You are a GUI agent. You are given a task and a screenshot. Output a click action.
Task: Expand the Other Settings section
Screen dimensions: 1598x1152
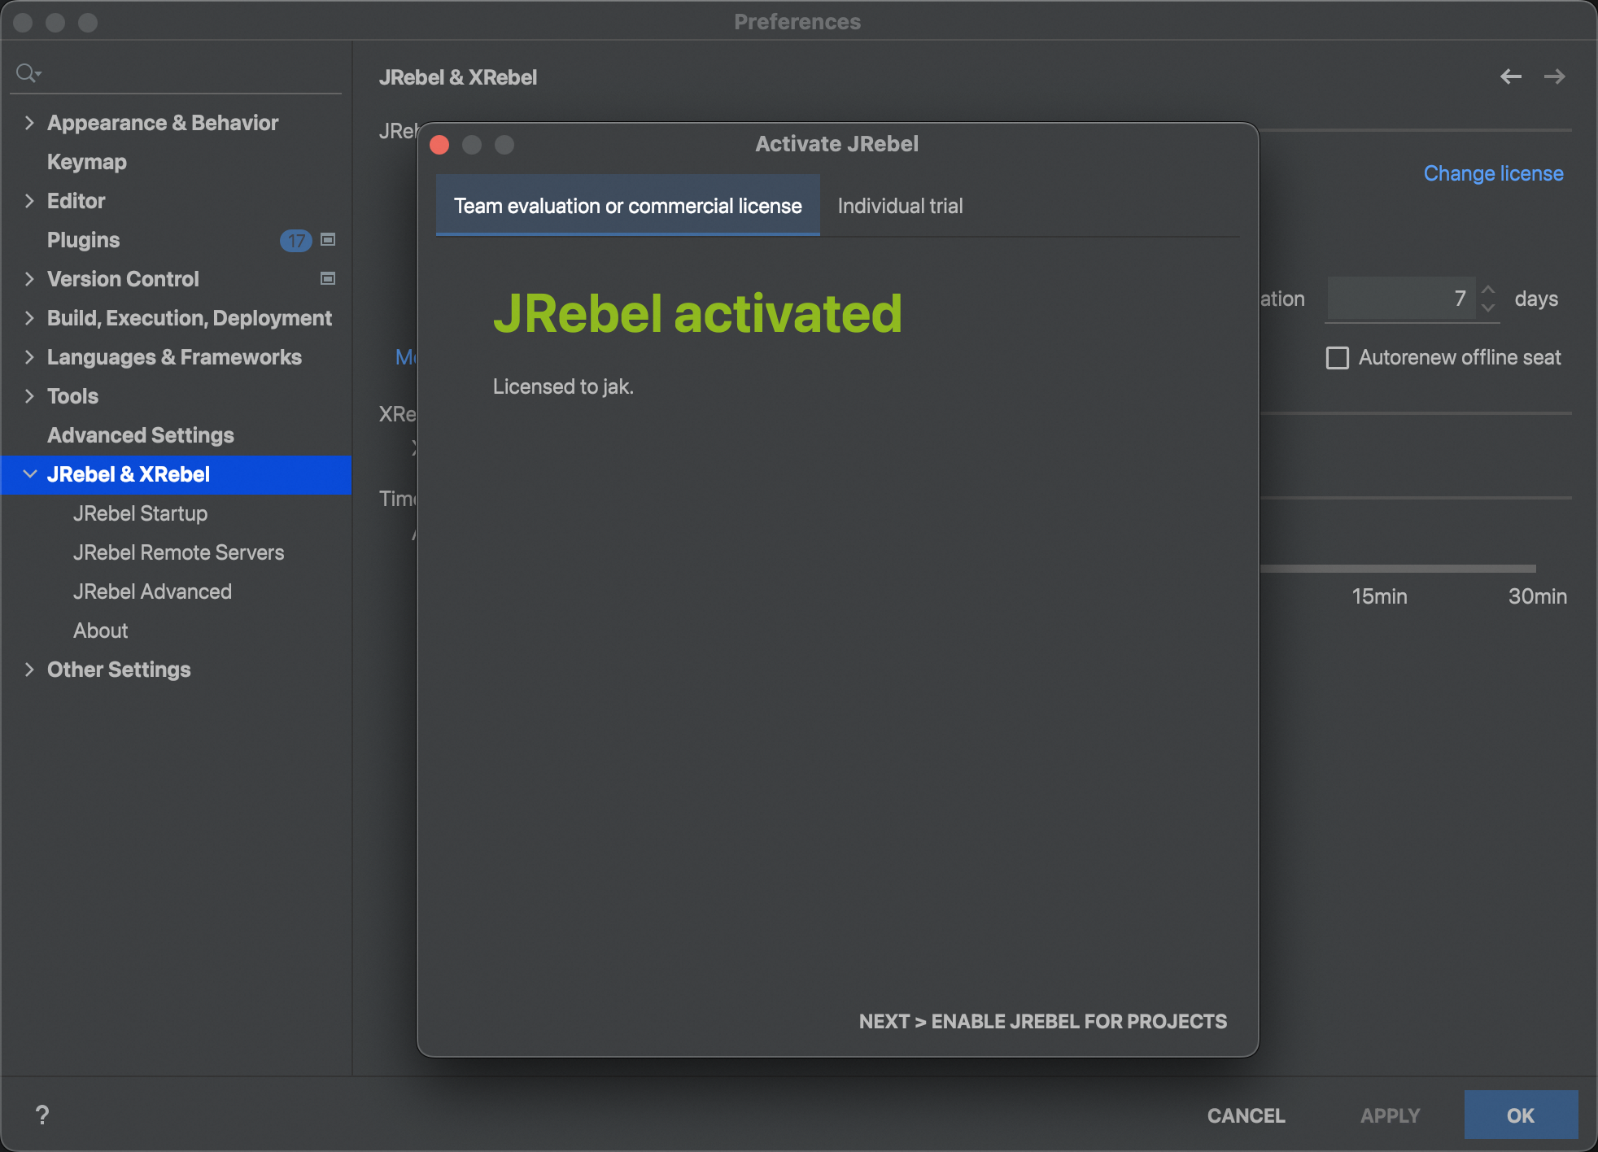[x=29, y=670]
